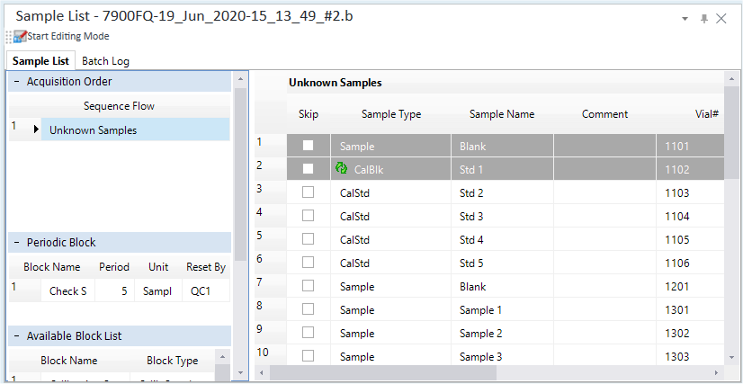Switch to the Batch Log tab

(x=105, y=61)
